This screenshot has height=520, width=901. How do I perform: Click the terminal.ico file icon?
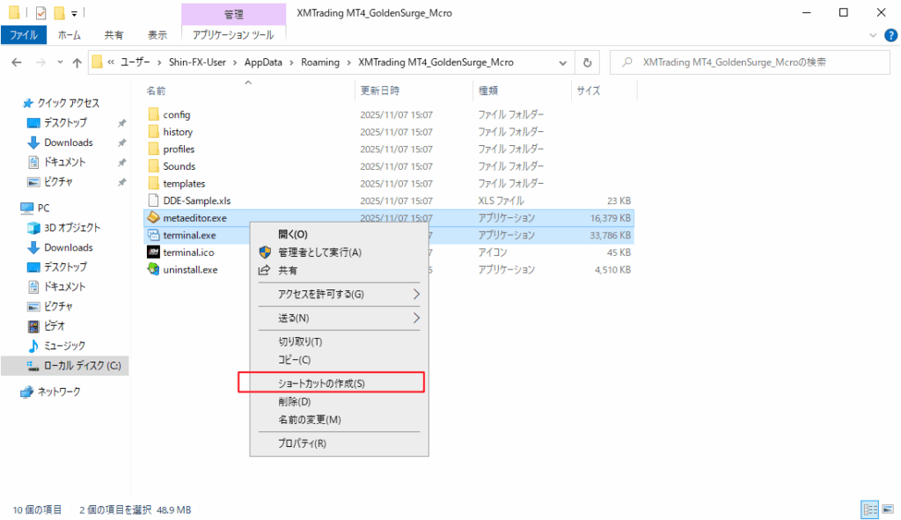(153, 252)
